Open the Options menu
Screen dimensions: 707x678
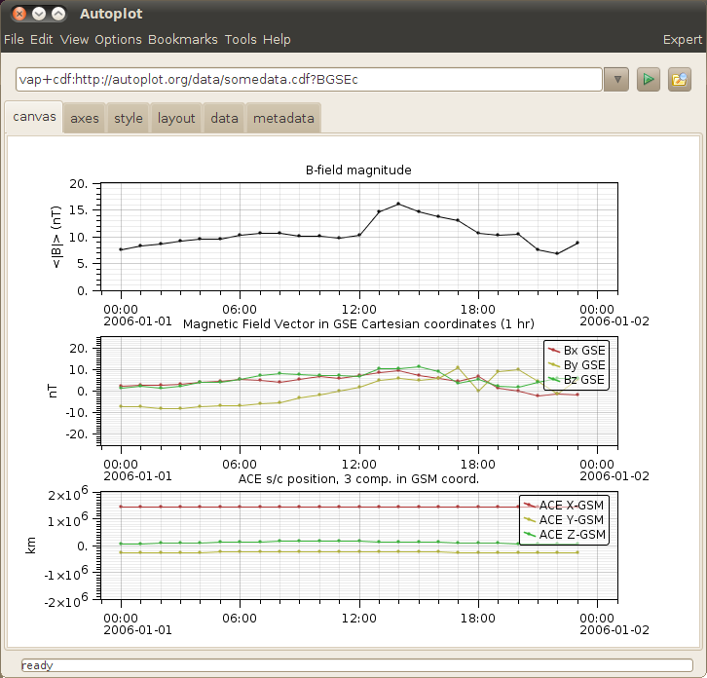118,40
